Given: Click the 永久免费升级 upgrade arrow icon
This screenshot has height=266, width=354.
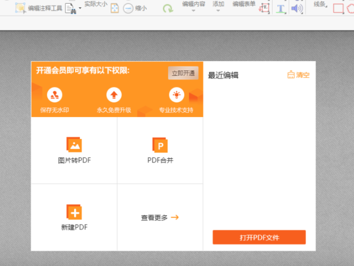Looking at the screenshot, I should click(114, 95).
